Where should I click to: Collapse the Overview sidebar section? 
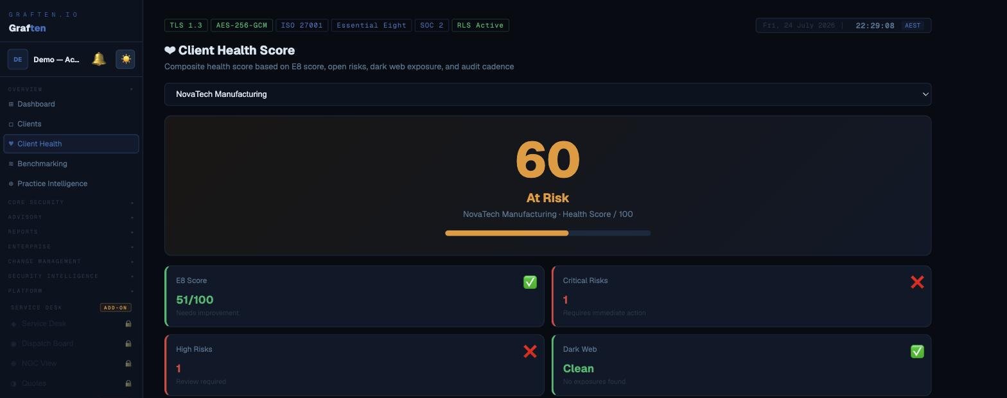71,89
